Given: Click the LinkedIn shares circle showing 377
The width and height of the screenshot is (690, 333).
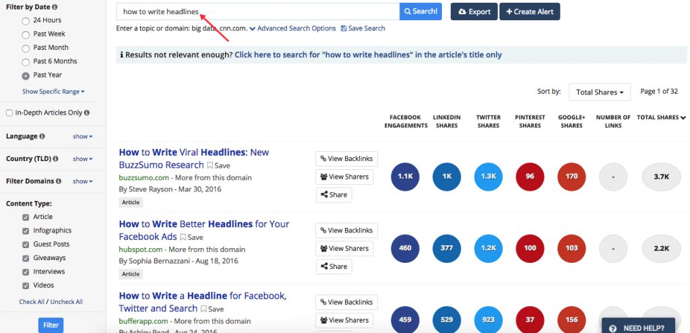Looking at the screenshot, I should point(447,249).
